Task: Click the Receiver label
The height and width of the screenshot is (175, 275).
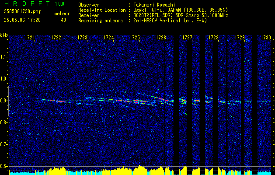Action: click(x=89, y=15)
